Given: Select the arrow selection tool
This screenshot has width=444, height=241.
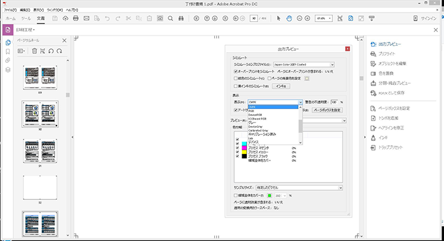Looking at the screenshot, I should point(278,18).
